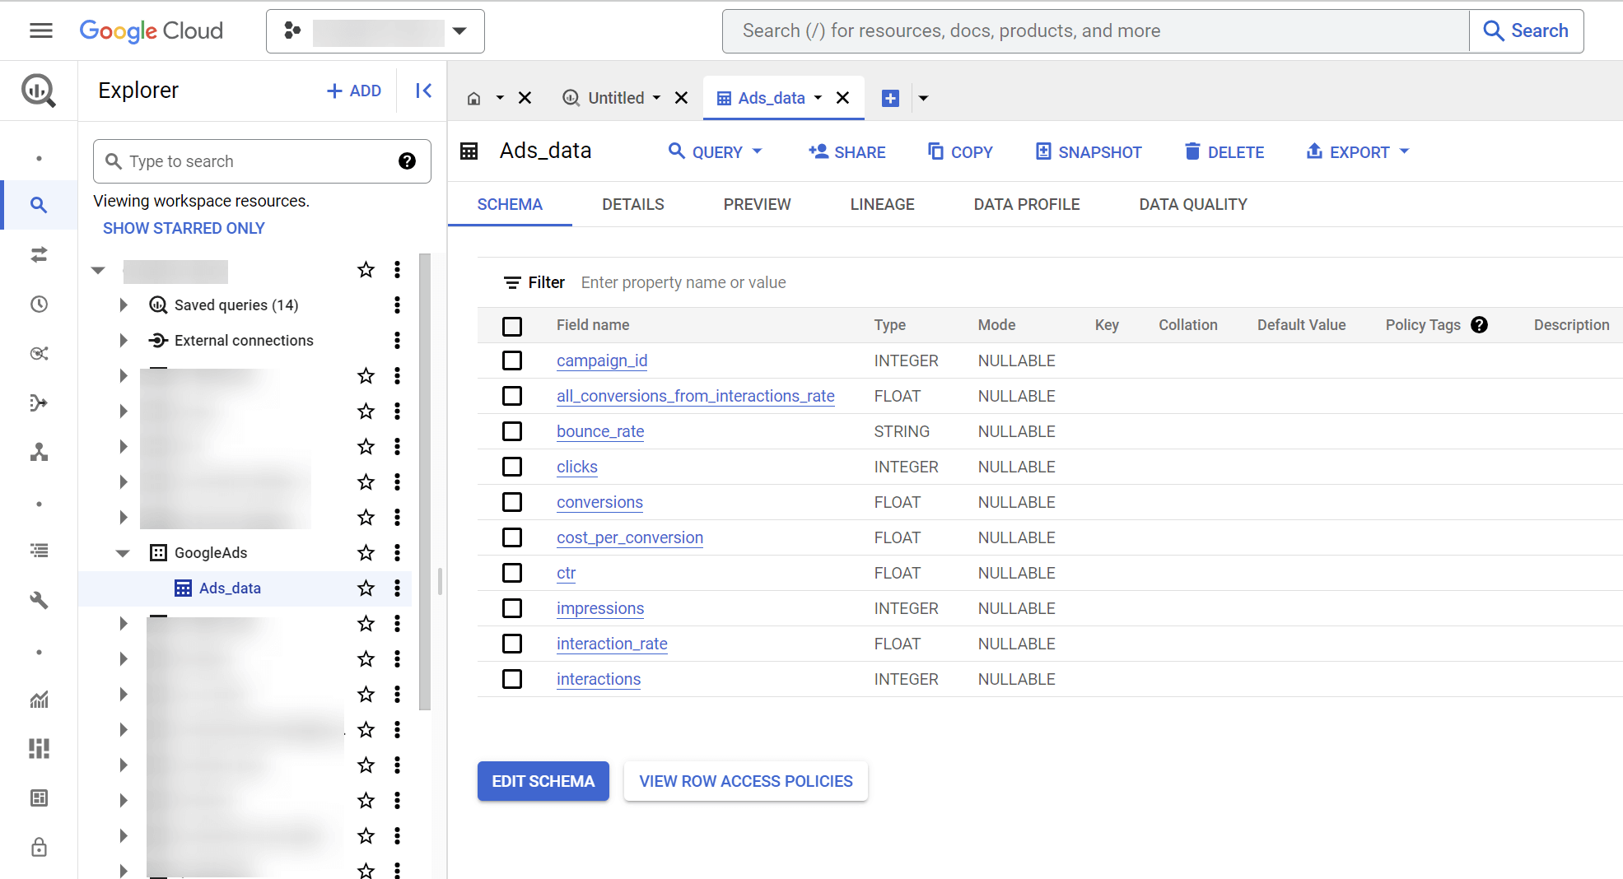1623x879 pixels.
Task: Click the EDIT SCHEMA button
Action: click(x=543, y=781)
